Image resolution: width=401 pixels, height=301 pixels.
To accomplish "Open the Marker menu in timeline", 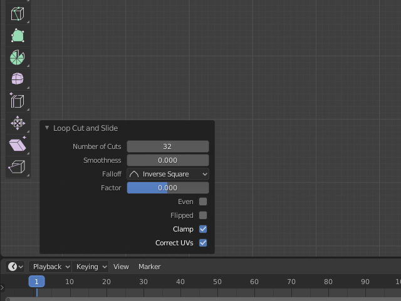I will [x=150, y=267].
